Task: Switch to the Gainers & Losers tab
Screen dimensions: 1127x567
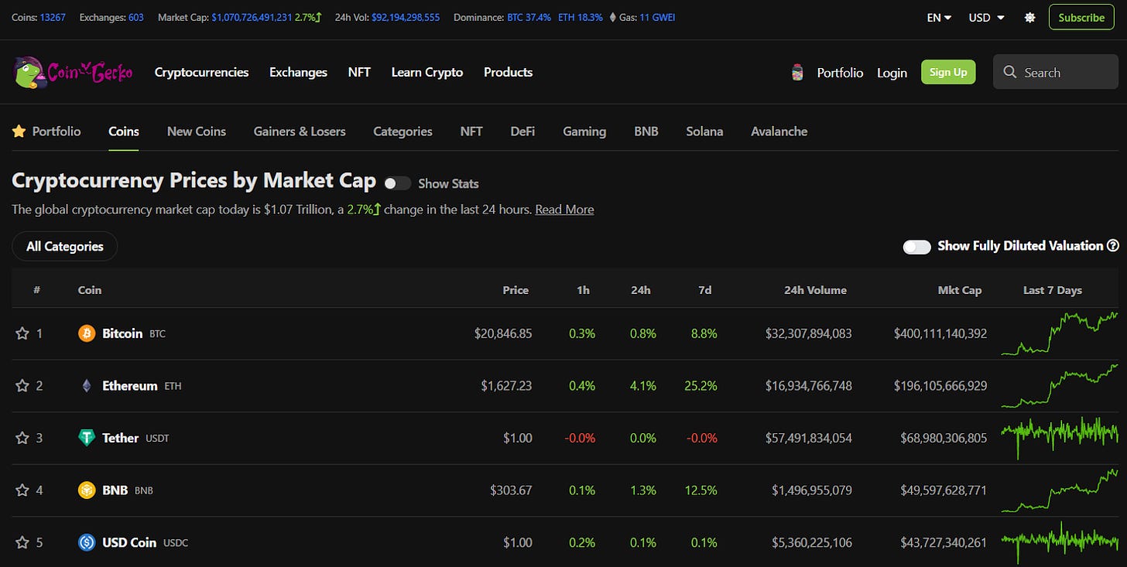Action: click(x=300, y=132)
